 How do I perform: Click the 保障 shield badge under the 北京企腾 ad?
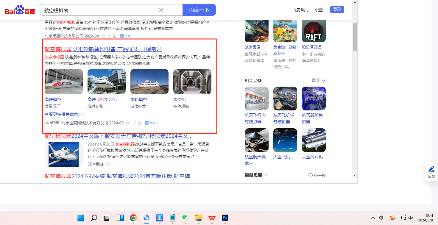click(151, 123)
